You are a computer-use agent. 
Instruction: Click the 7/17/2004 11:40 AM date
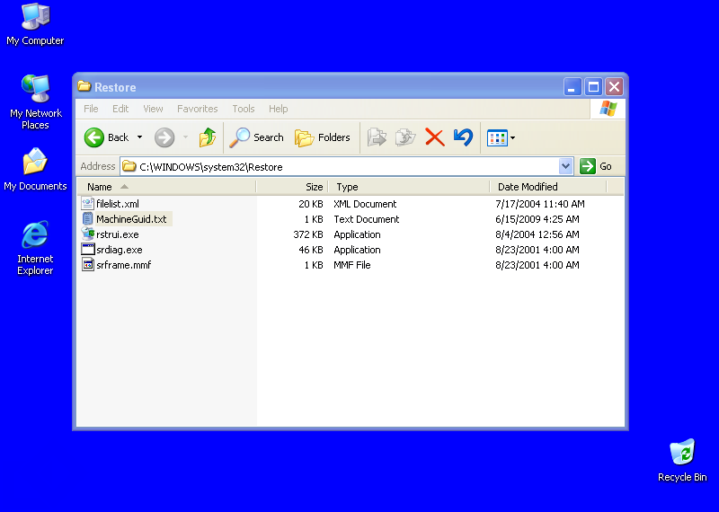coord(540,204)
